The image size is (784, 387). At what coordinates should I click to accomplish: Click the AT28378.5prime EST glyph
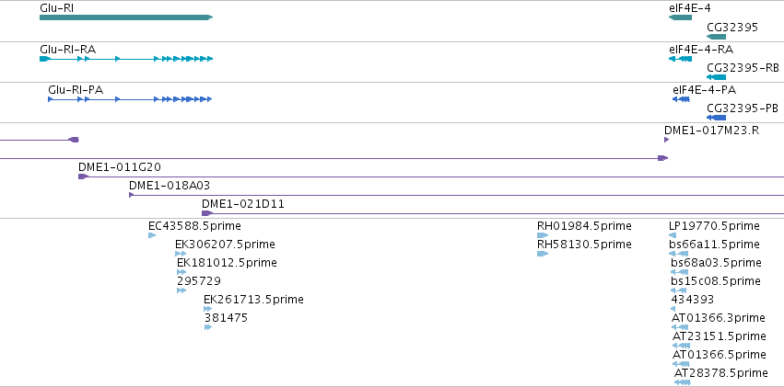[682, 382]
